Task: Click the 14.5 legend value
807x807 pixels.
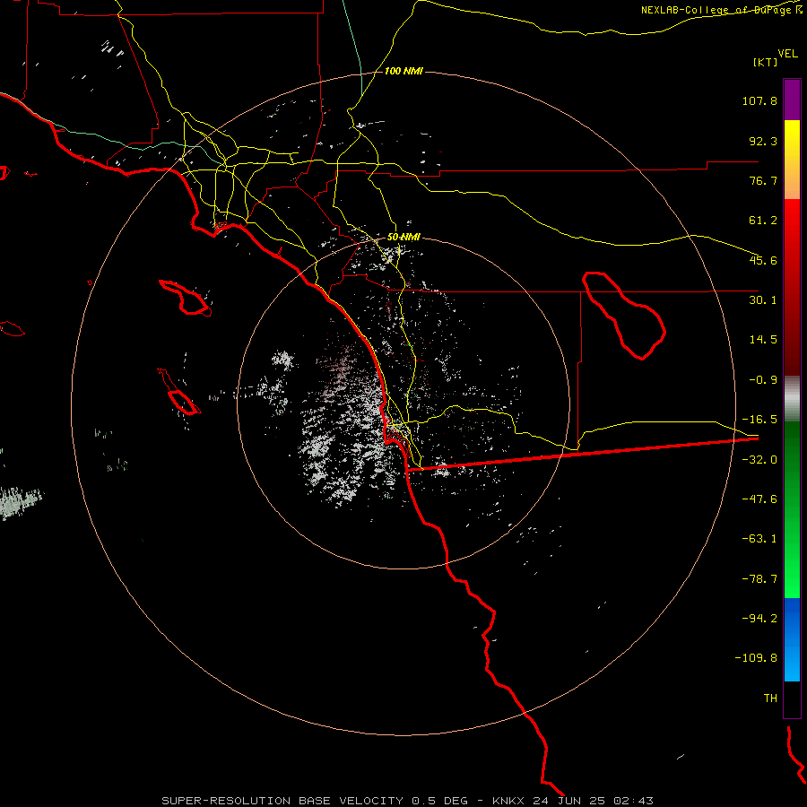Action: 763,340
